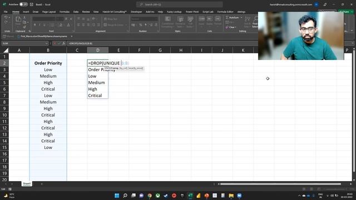Open the File menu
This screenshot has width=356, height=200.
coord(6,12)
